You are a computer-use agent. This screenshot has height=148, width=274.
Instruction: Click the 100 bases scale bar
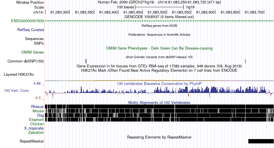tap(159, 7)
